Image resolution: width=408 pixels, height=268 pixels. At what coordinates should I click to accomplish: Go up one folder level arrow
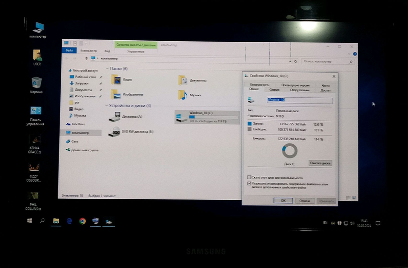coord(86,59)
